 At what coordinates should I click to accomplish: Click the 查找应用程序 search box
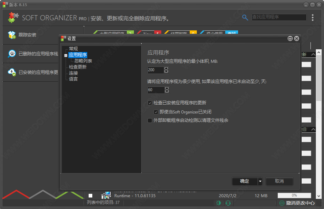point(279,17)
